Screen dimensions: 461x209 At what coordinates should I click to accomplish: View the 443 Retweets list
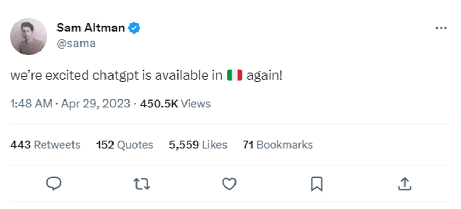pyautogui.click(x=45, y=145)
